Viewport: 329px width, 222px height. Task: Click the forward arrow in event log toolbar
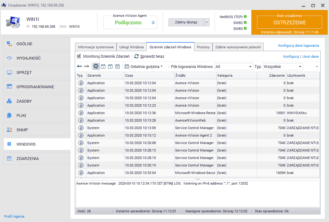(87, 66)
